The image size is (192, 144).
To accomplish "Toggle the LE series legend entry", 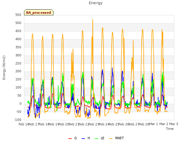I will pyautogui.click(x=100, y=138).
